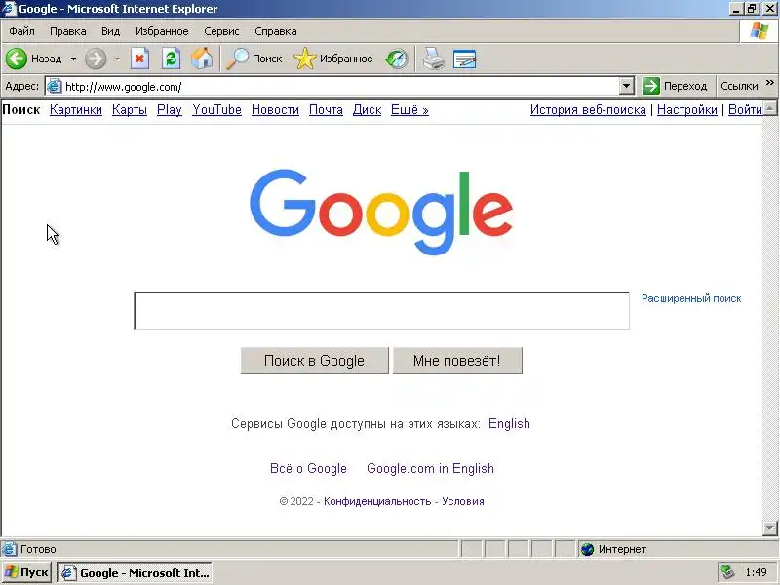780x585 pixels.
Task: Open the Play link
Action: (x=169, y=110)
